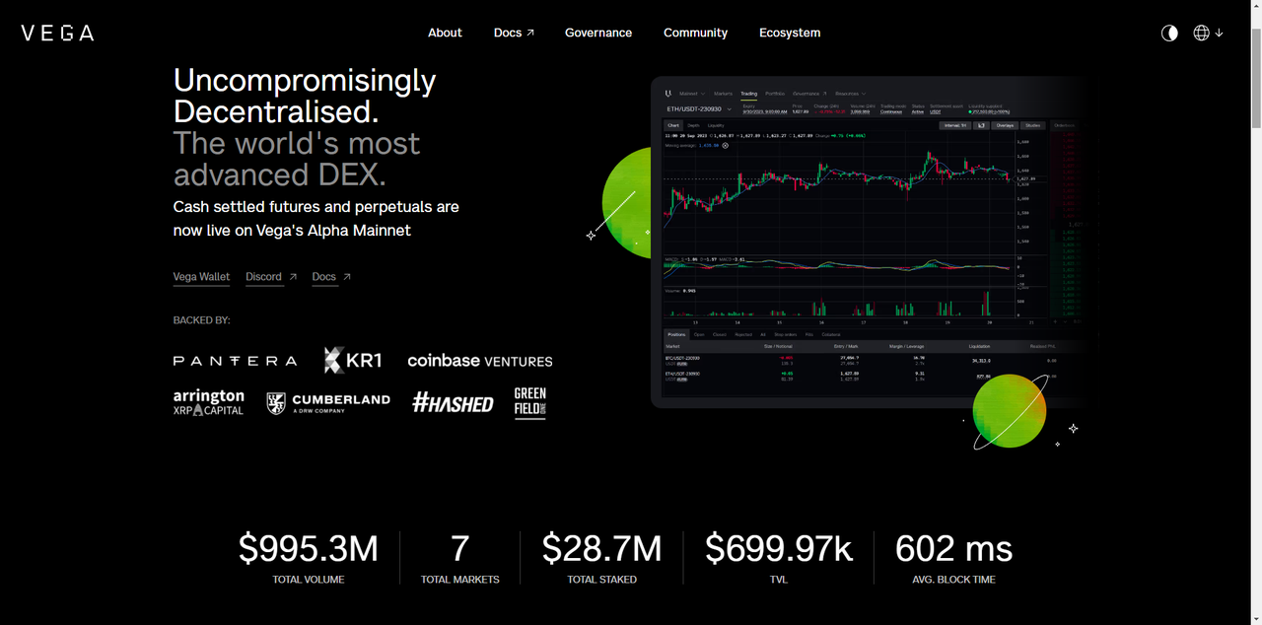Open the About menu item
The width and height of the screenshot is (1262, 625).
click(x=445, y=33)
